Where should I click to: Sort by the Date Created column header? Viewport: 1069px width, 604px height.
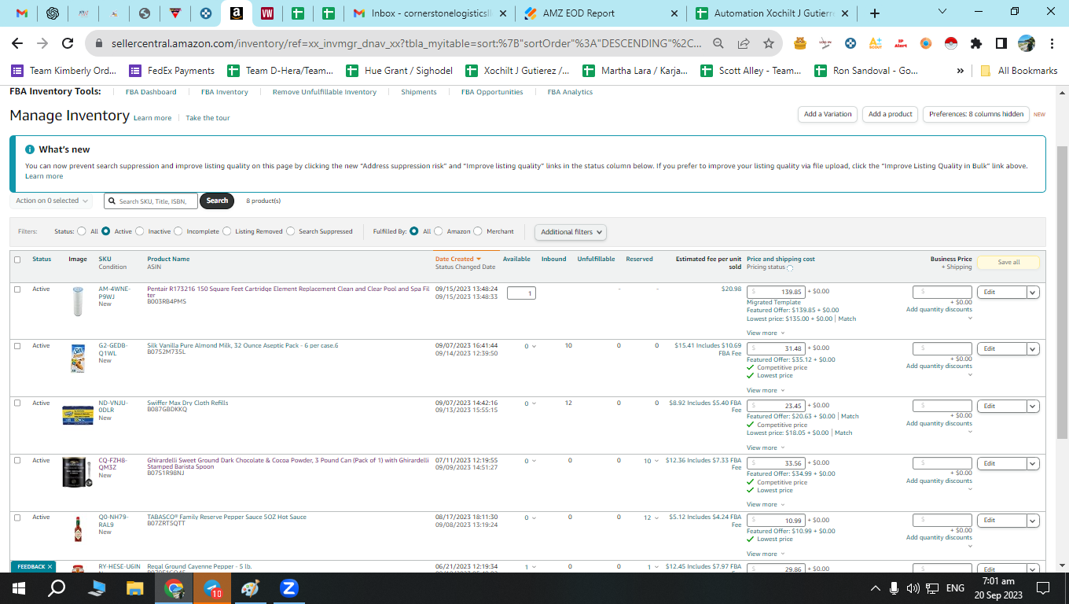click(457, 259)
